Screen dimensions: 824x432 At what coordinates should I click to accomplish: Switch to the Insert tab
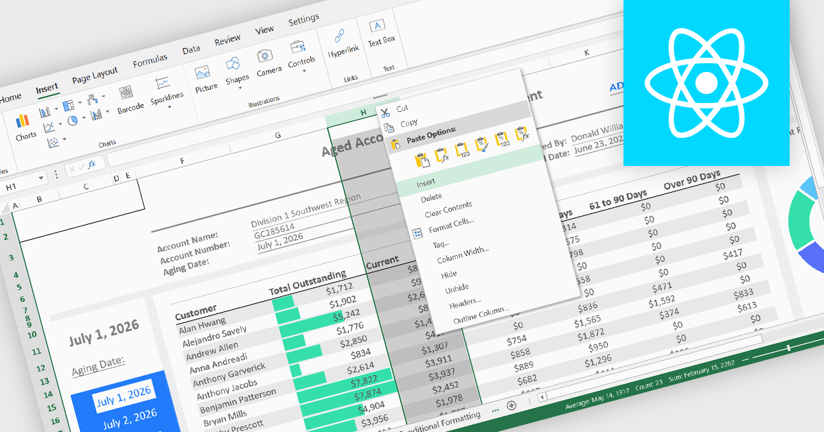47,88
